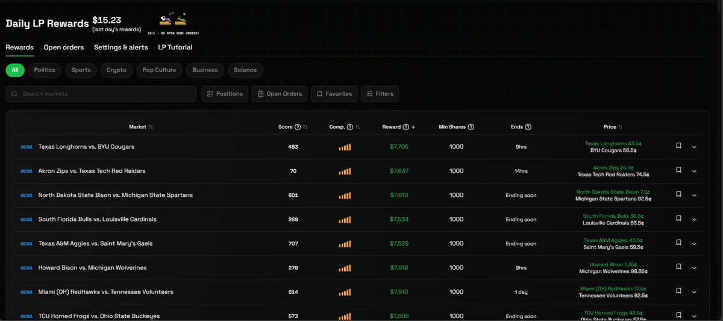Viewport: 723px width, 321px height.
Task: Open North Dakota State Bison vs. Michigan State
Action: (x=116, y=195)
